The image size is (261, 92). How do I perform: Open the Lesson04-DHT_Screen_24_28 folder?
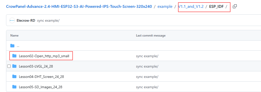pyautogui.click(x=41, y=77)
